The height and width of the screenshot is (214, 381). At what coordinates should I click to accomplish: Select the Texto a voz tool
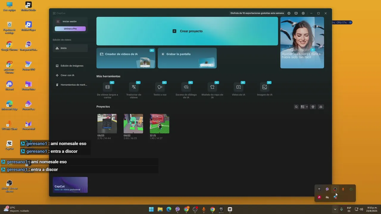click(x=160, y=89)
